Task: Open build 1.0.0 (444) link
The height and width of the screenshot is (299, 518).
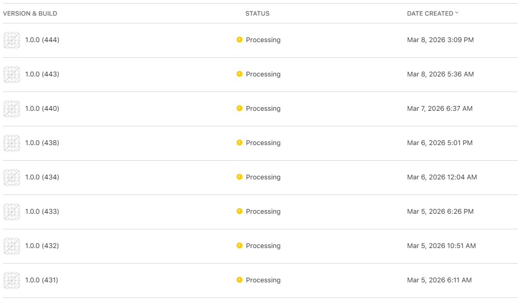Action: pyautogui.click(x=42, y=40)
